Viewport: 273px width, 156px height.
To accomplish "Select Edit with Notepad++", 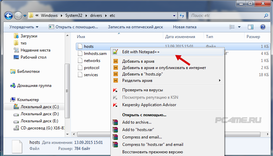I will point(141,52).
